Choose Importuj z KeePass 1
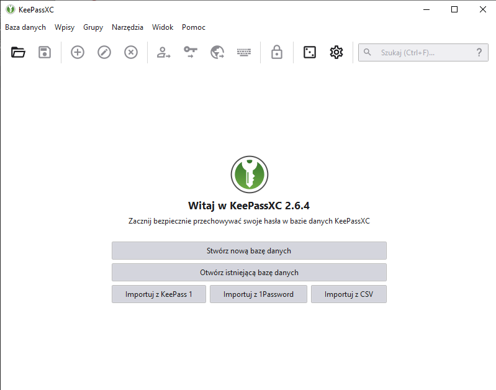The image size is (496, 390). (x=159, y=294)
